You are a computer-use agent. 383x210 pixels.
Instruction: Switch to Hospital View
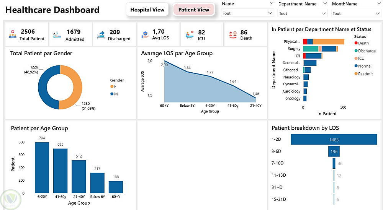point(147,10)
